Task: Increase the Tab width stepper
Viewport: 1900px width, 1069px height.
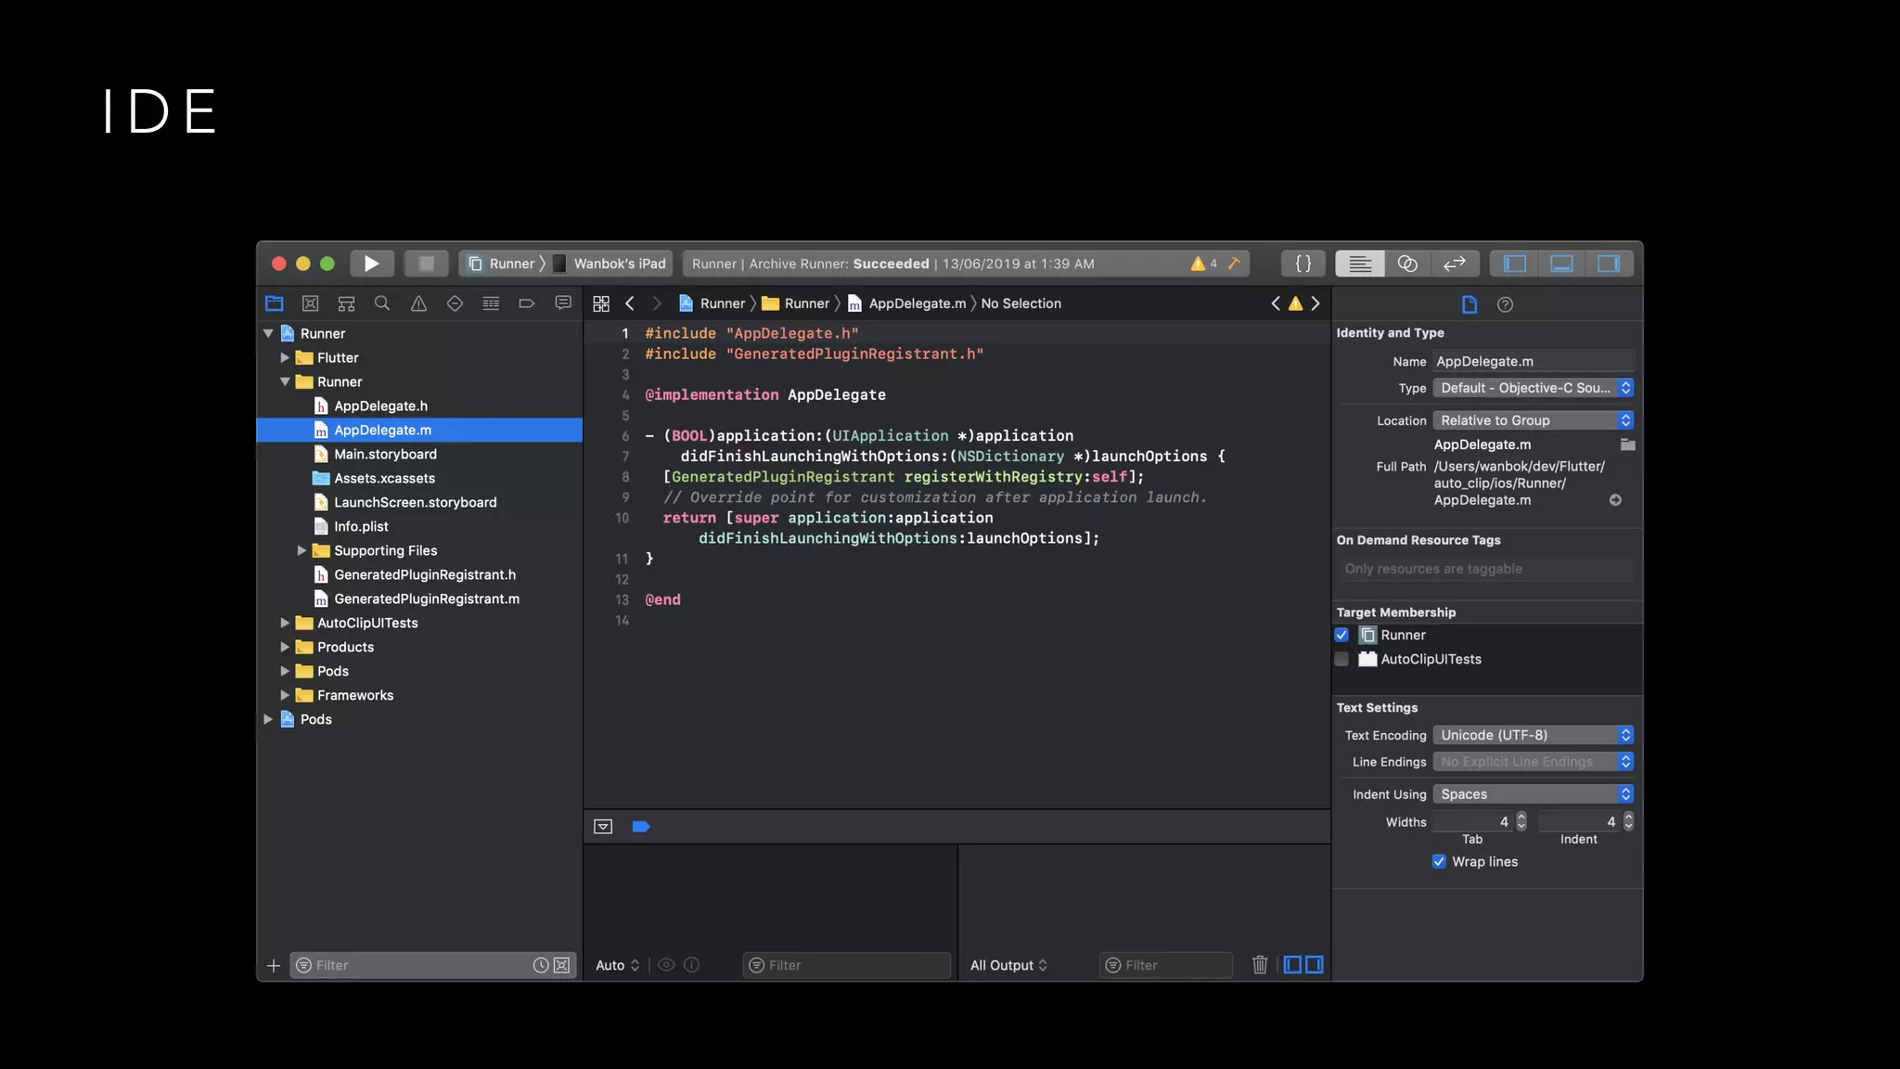Action: click(1521, 817)
